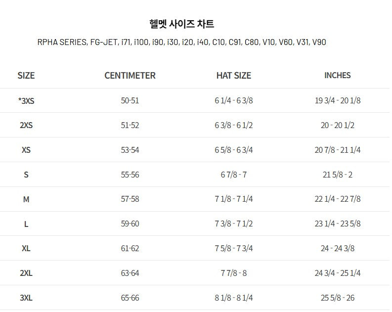Select the 2XS size row label
The width and height of the screenshot is (392, 312).
(x=26, y=126)
